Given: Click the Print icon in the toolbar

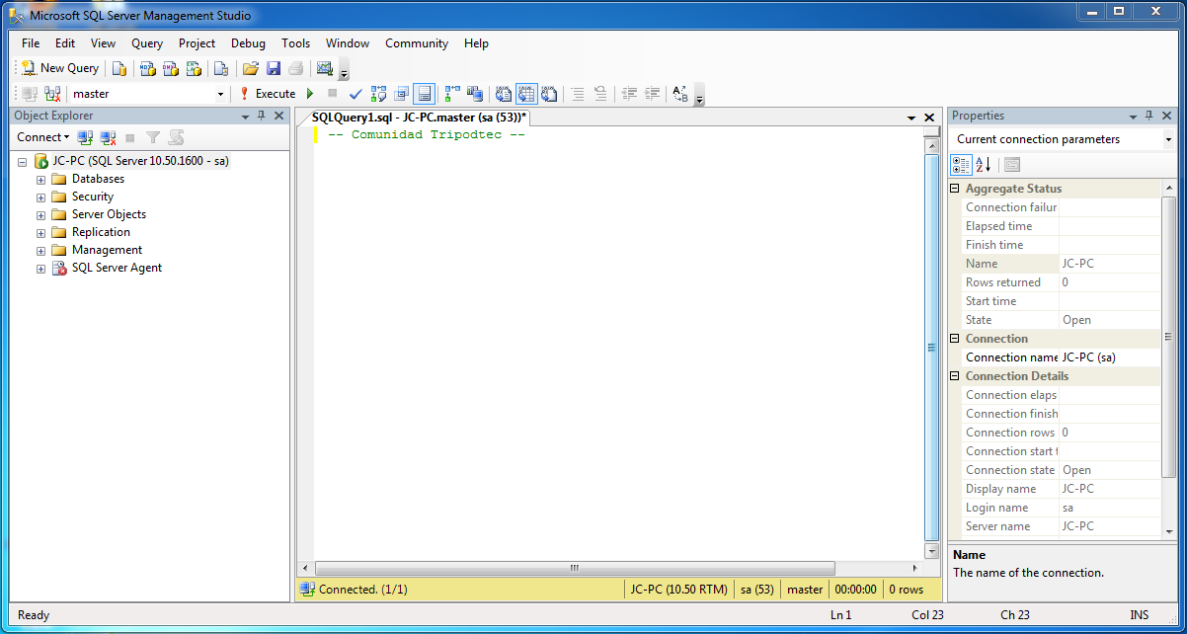Looking at the screenshot, I should (x=296, y=68).
